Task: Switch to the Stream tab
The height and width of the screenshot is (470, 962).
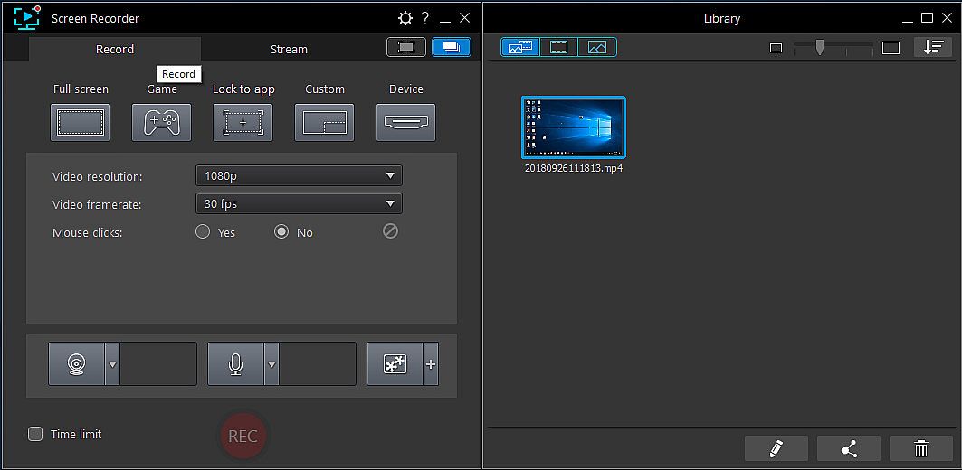Action: click(x=289, y=49)
